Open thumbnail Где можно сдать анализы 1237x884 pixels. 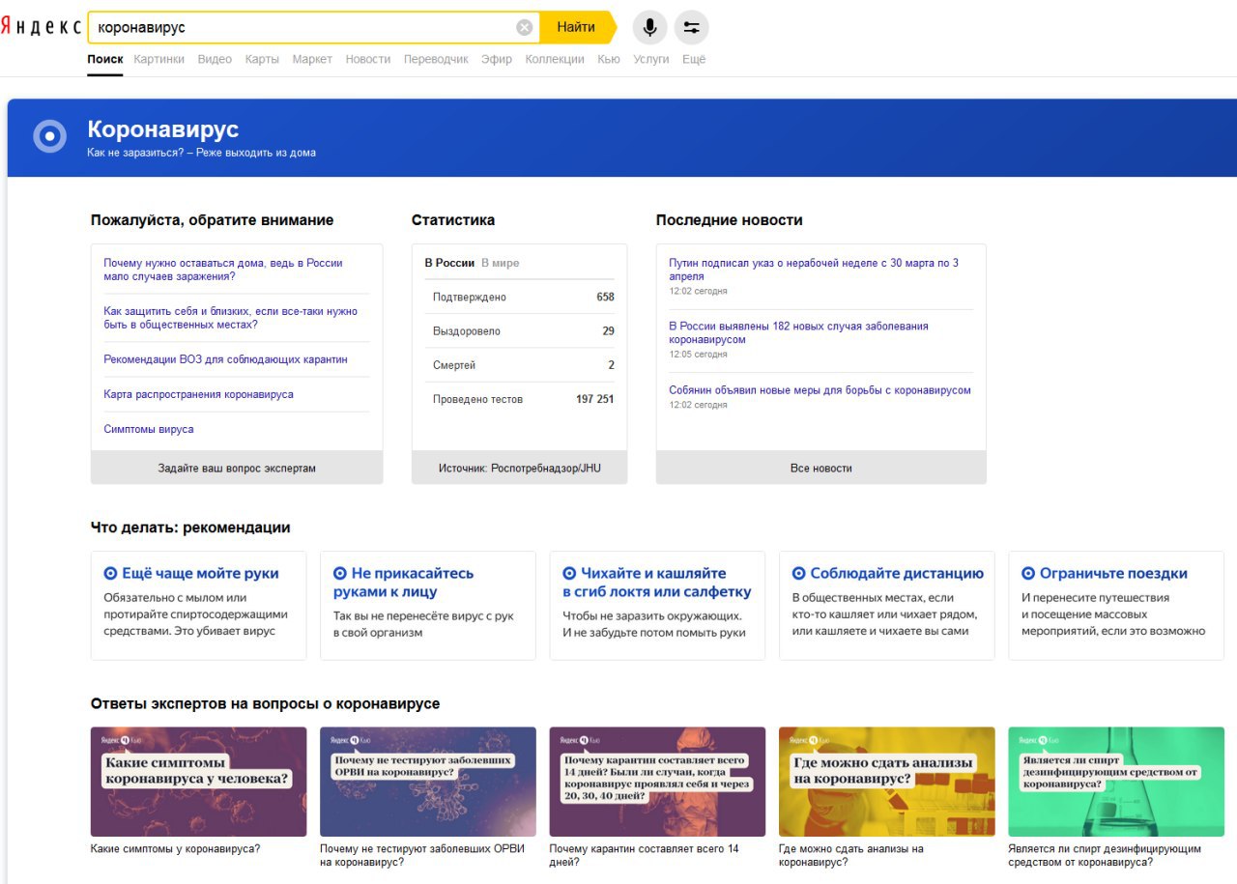point(887,782)
